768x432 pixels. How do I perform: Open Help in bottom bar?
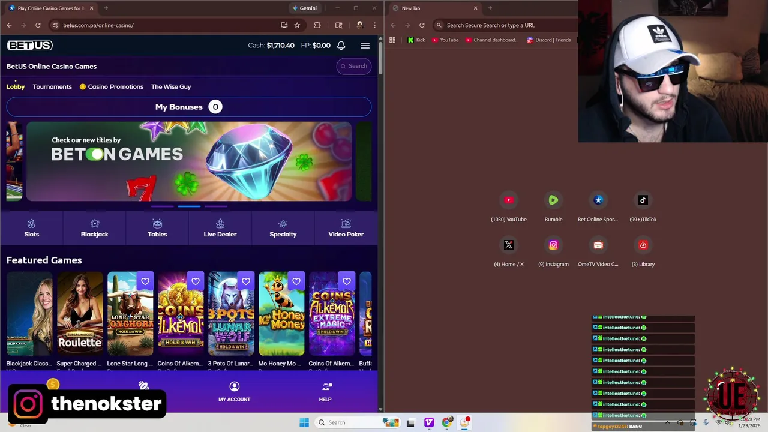pyautogui.click(x=325, y=391)
